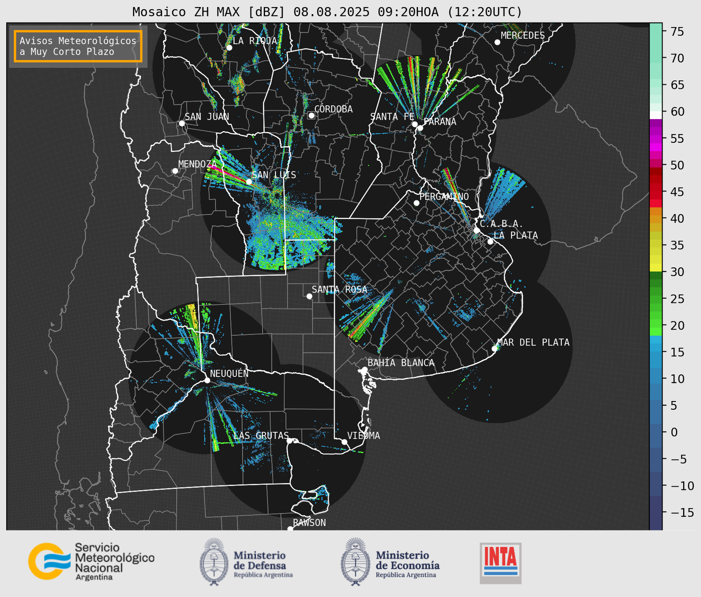Click the 50 scale tick label
This screenshot has height=597, width=701.
677,165
